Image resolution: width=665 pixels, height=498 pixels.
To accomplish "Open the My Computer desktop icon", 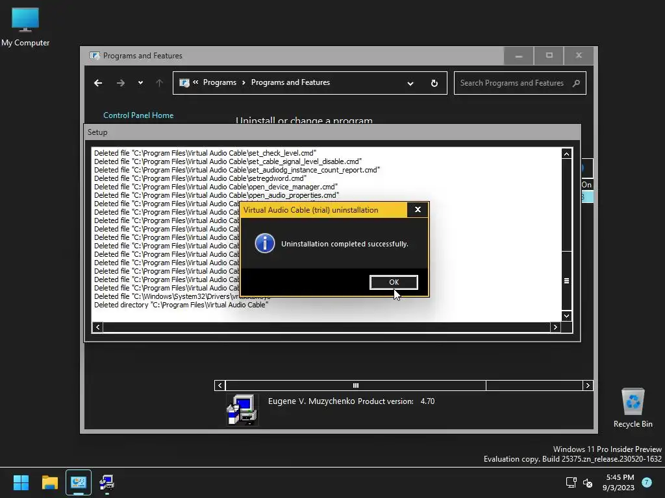I will [25, 27].
